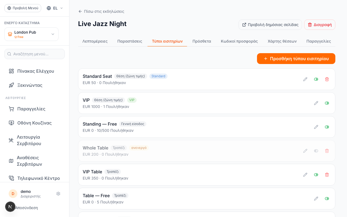Open settings gear next to demo user
This screenshot has width=347, height=217.
[58, 194]
